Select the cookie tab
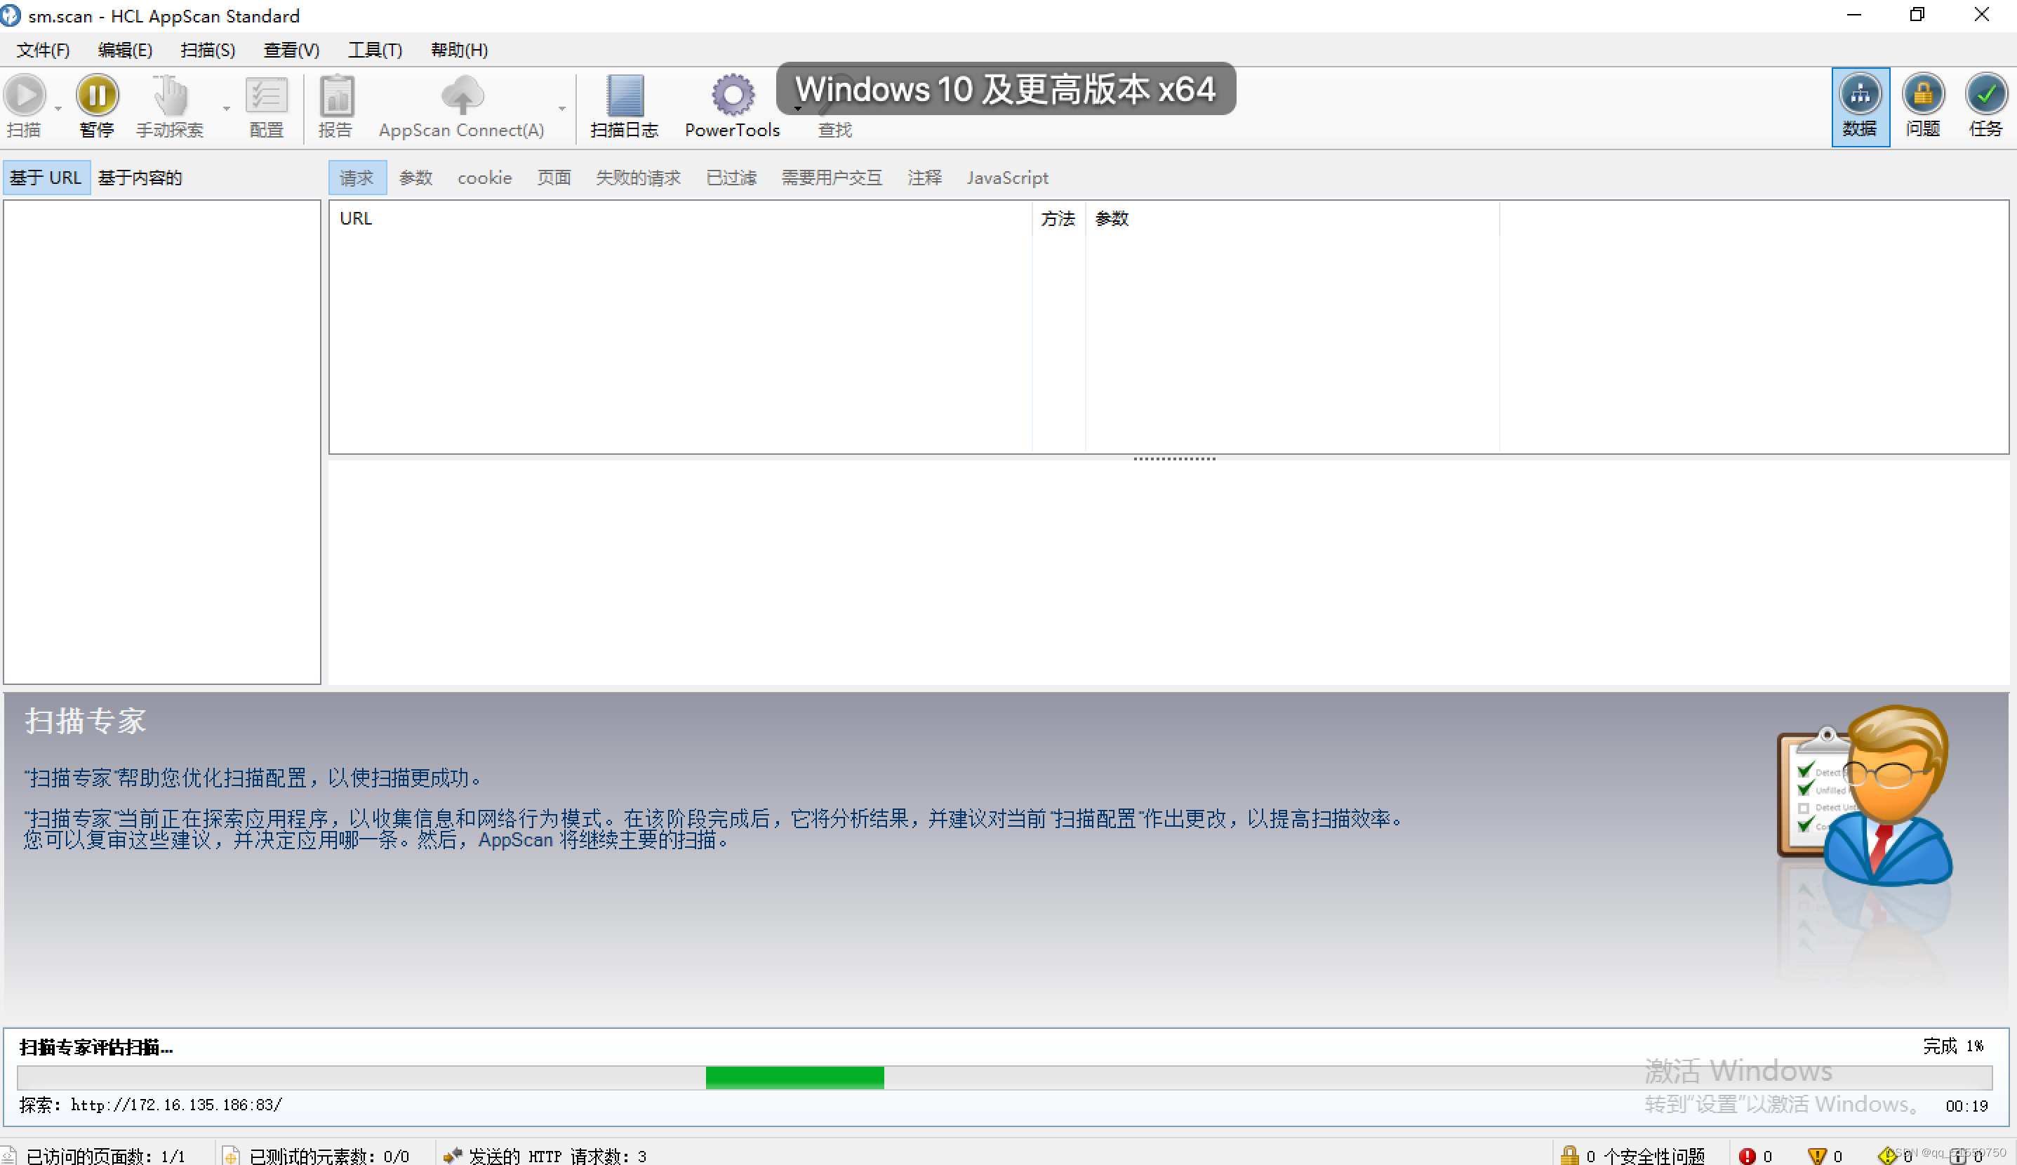Screen dimensions: 2017x1165 pos(484,177)
